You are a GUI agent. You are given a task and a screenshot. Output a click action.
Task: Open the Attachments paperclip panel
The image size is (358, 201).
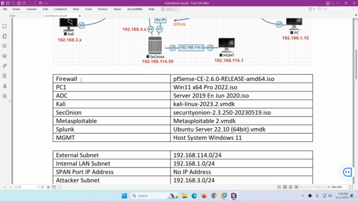pyautogui.click(x=4, y=66)
